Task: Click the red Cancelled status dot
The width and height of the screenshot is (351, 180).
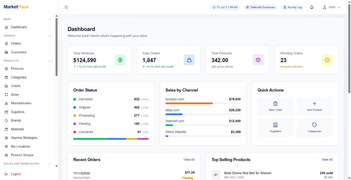Action: point(75,132)
